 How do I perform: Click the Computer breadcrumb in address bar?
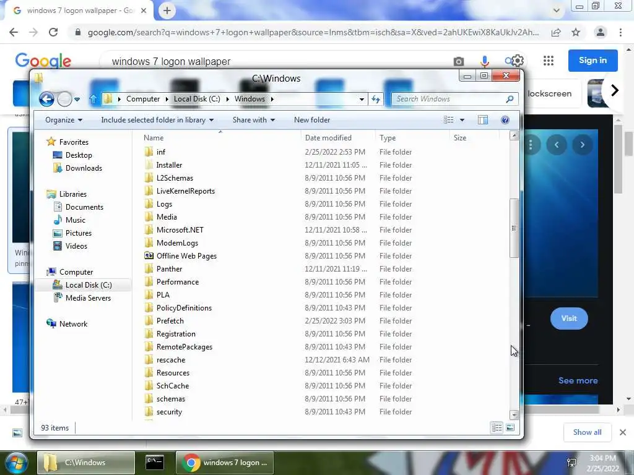click(143, 99)
